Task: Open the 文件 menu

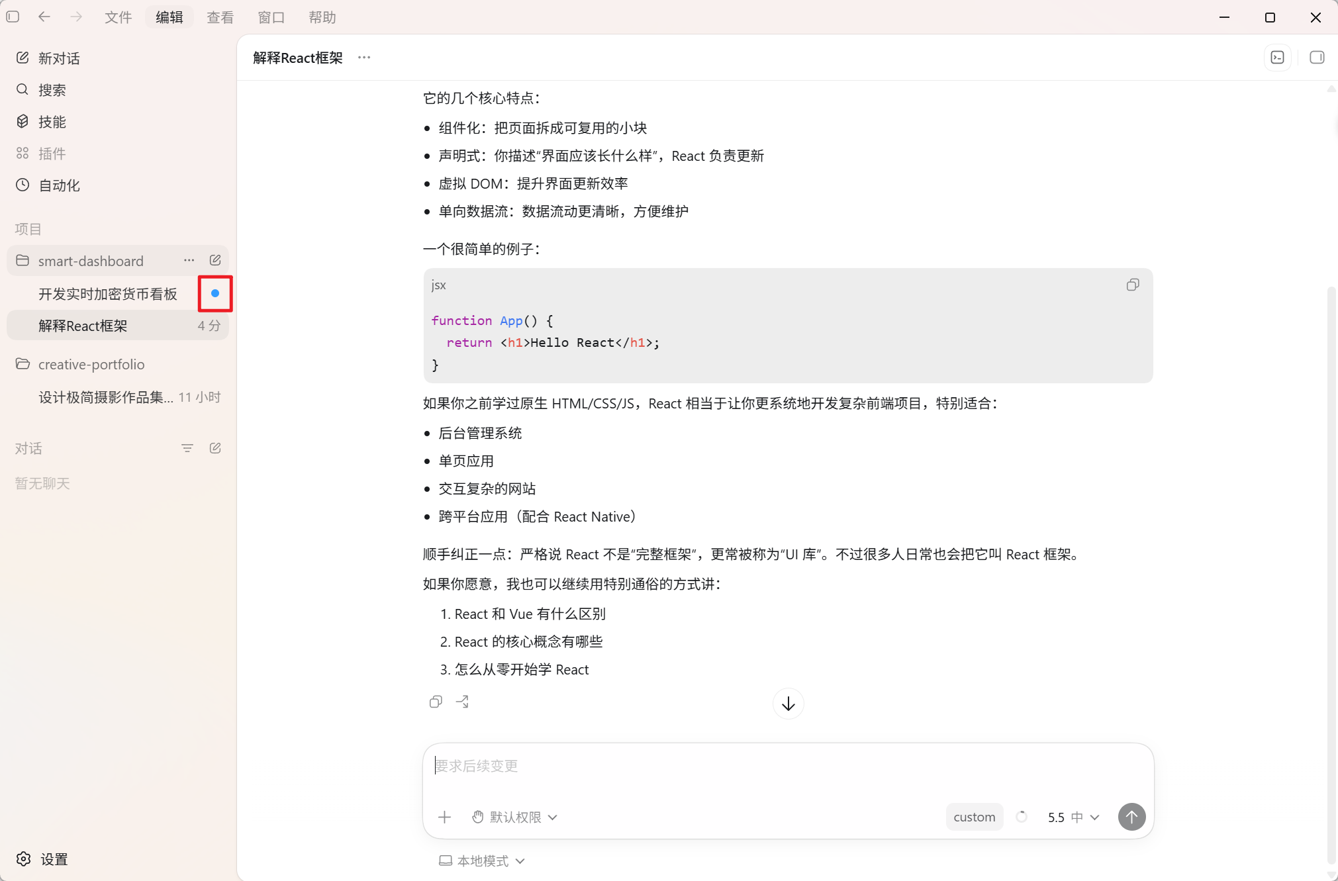Action: (118, 17)
